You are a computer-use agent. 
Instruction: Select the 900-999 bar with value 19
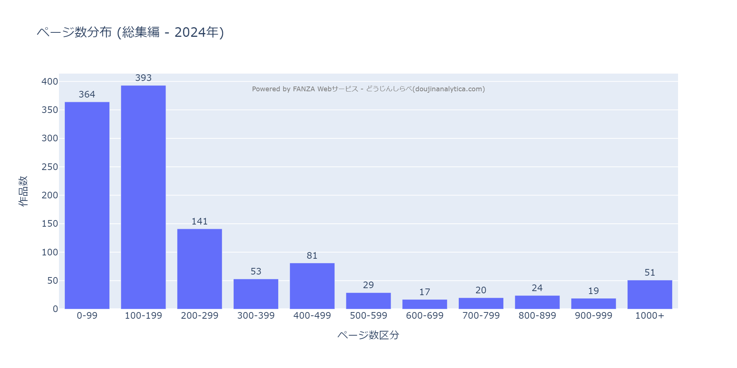(593, 304)
